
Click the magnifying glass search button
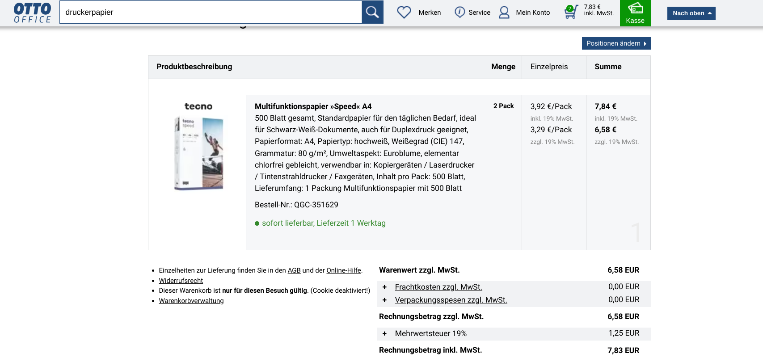pos(372,12)
